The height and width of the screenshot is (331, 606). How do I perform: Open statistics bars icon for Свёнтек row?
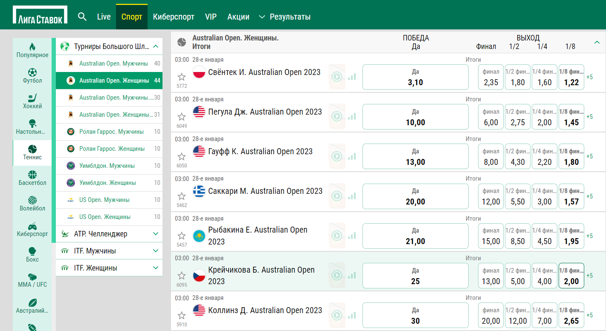352,77
